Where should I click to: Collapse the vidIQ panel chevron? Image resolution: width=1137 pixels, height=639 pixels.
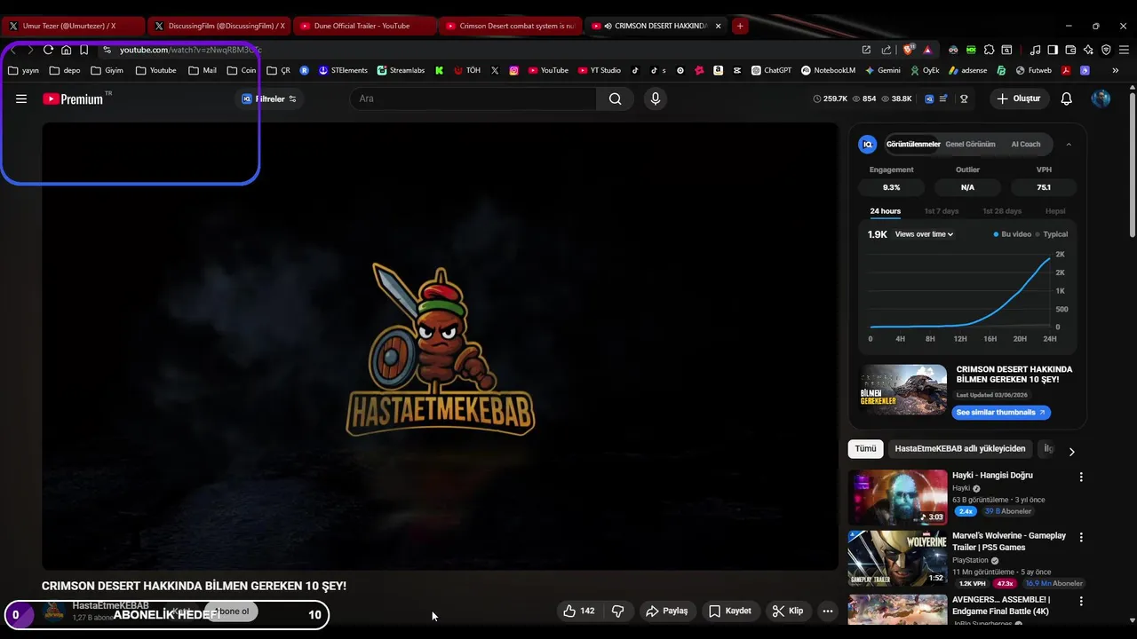click(x=1069, y=144)
